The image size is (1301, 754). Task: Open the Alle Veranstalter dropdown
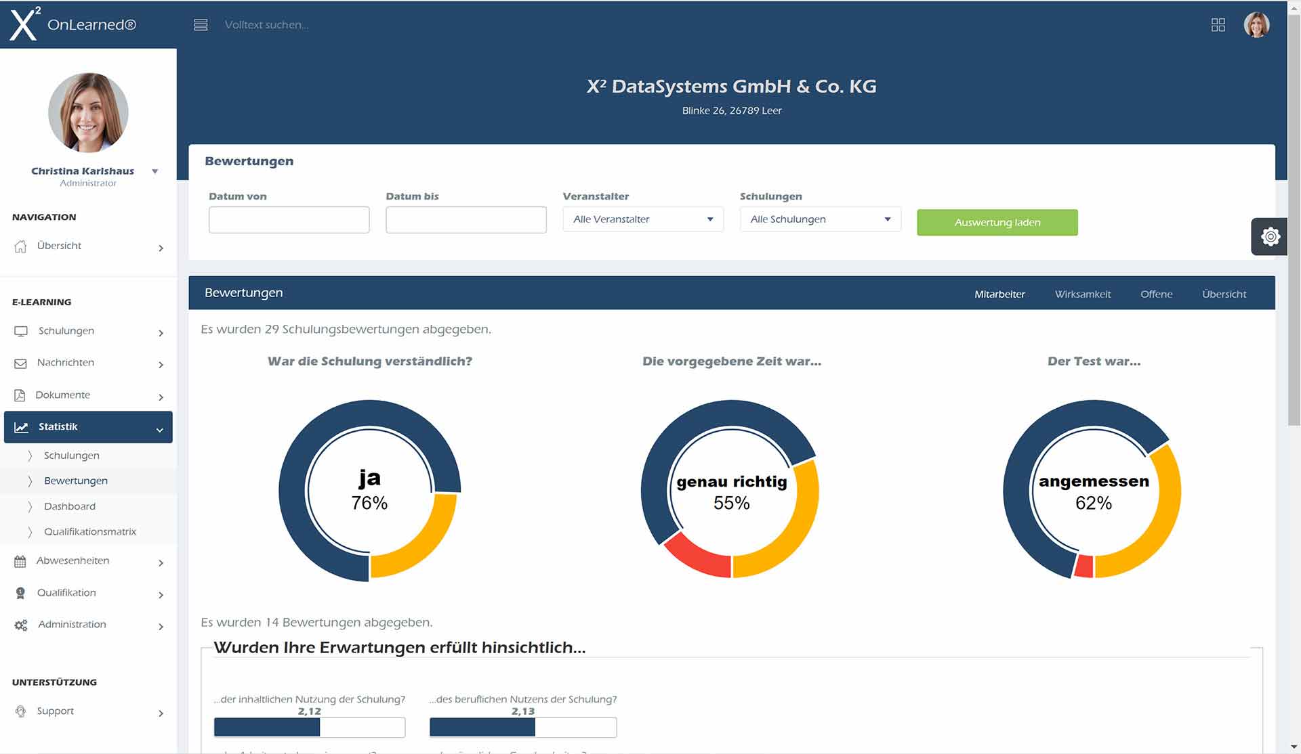(643, 219)
